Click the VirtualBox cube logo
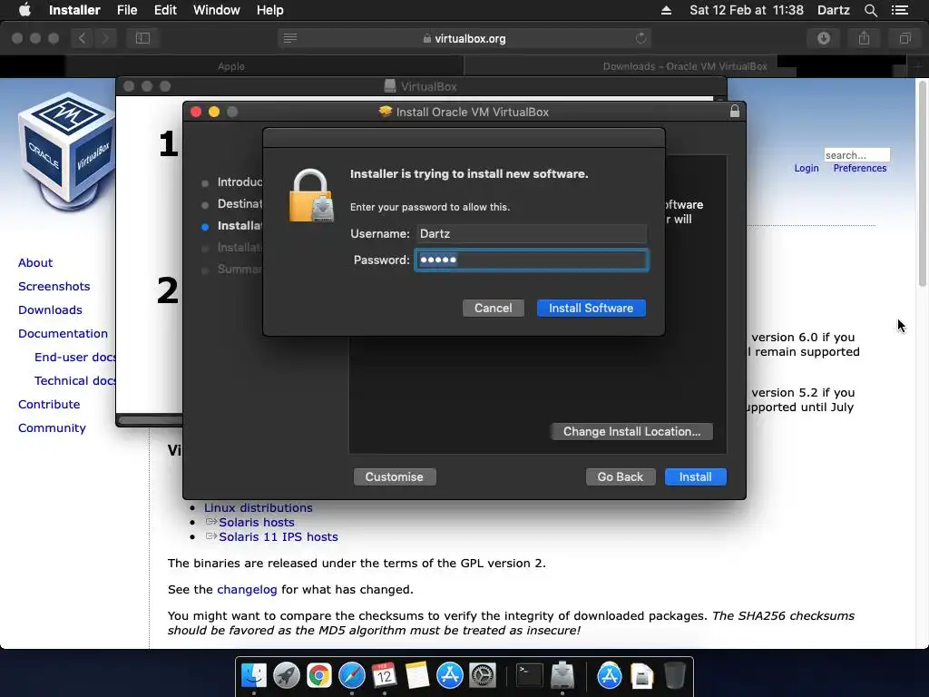Image resolution: width=929 pixels, height=697 pixels. tap(67, 152)
